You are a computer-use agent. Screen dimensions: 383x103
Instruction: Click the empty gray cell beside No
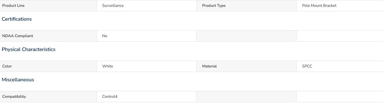coord(246,36)
